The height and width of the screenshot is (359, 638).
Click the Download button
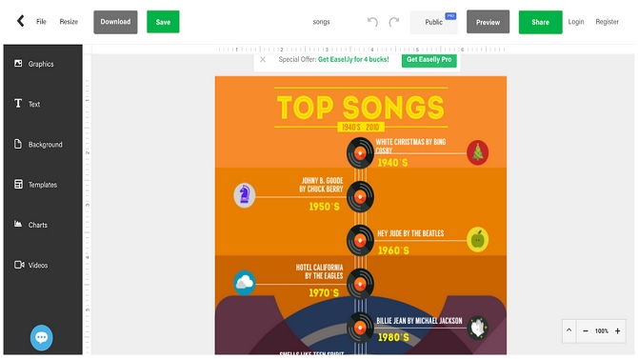click(x=115, y=22)
